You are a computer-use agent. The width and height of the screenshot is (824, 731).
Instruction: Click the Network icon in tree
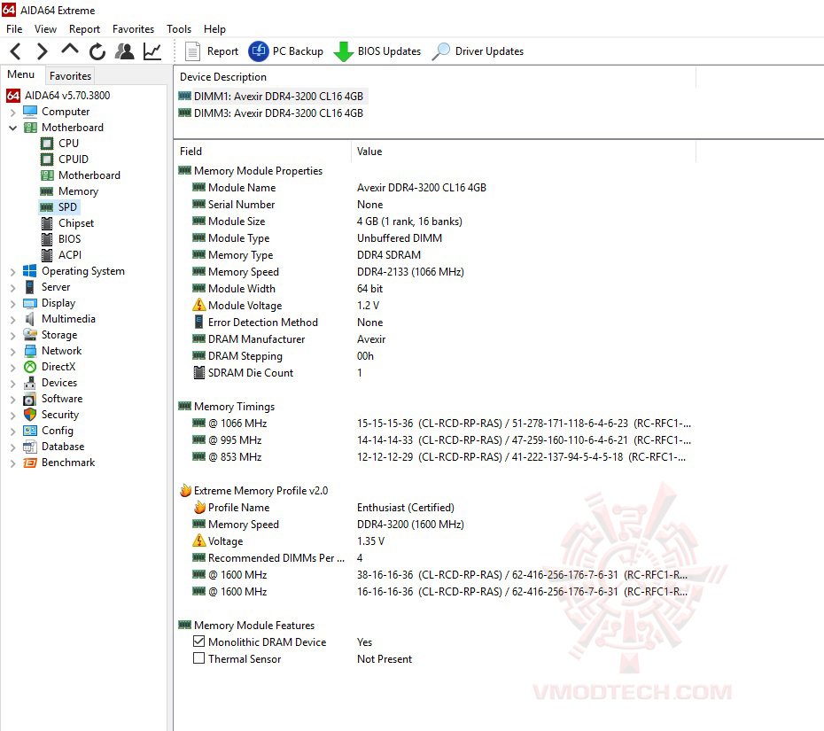pyautogui.click(x=30, y=351)
